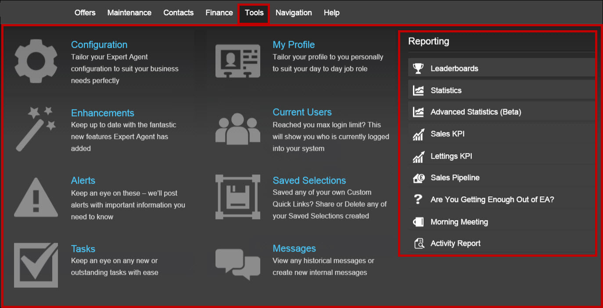Click the text 'Keep up to date with the fantastic'

point(124,125)
